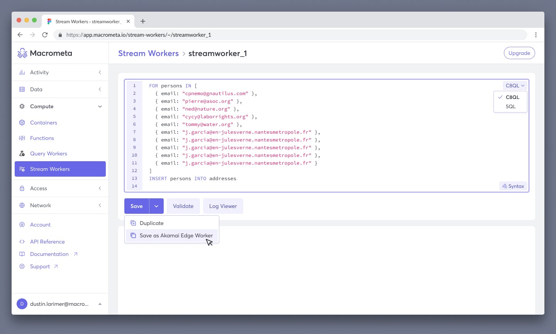Open the Account link

pyautogui.click(x=40, y=225)
